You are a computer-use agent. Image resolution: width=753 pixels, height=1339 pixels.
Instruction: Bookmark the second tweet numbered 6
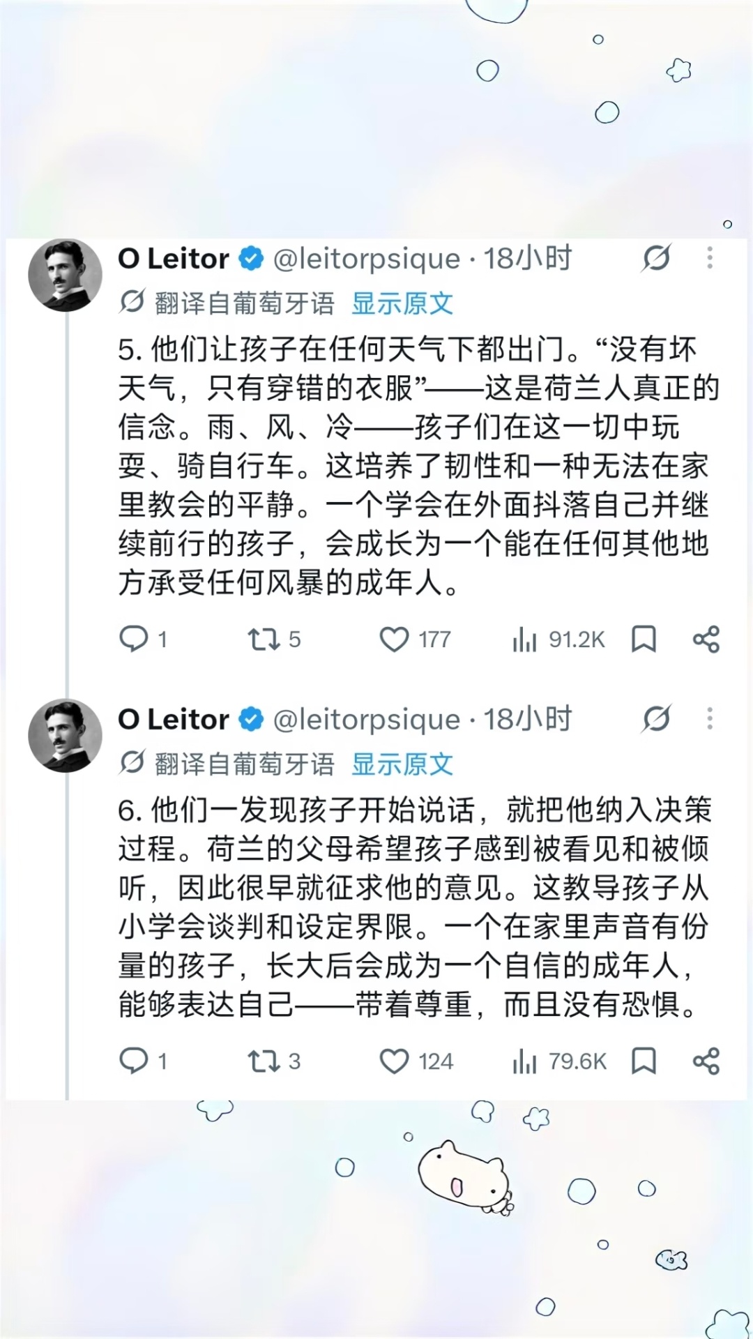click(643, 1061)
